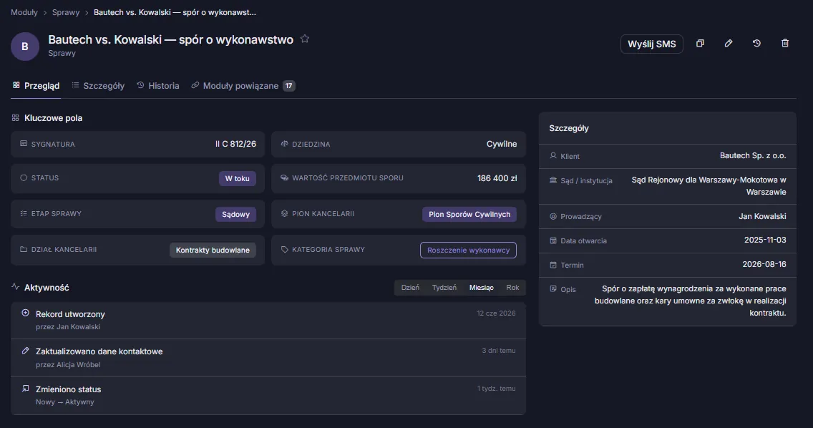Viewport: 813px width, 428px height.
Task: Set activity range to Tydzień
Action: point(444,288)
